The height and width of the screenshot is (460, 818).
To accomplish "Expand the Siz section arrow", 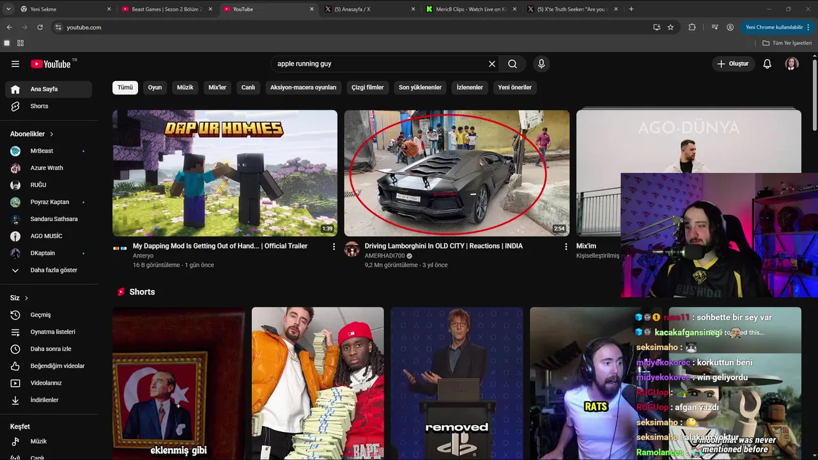I will click(x=26, y=298).
